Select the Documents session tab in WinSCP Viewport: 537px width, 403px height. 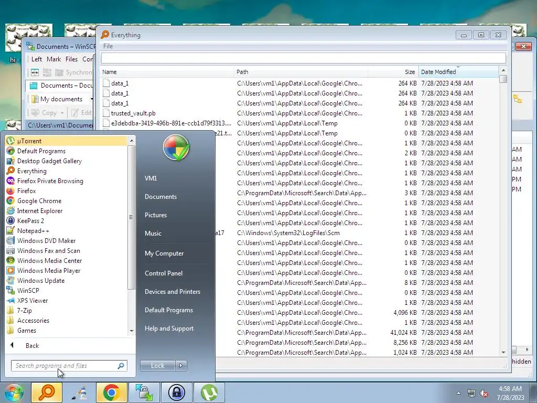coord(61,86)
